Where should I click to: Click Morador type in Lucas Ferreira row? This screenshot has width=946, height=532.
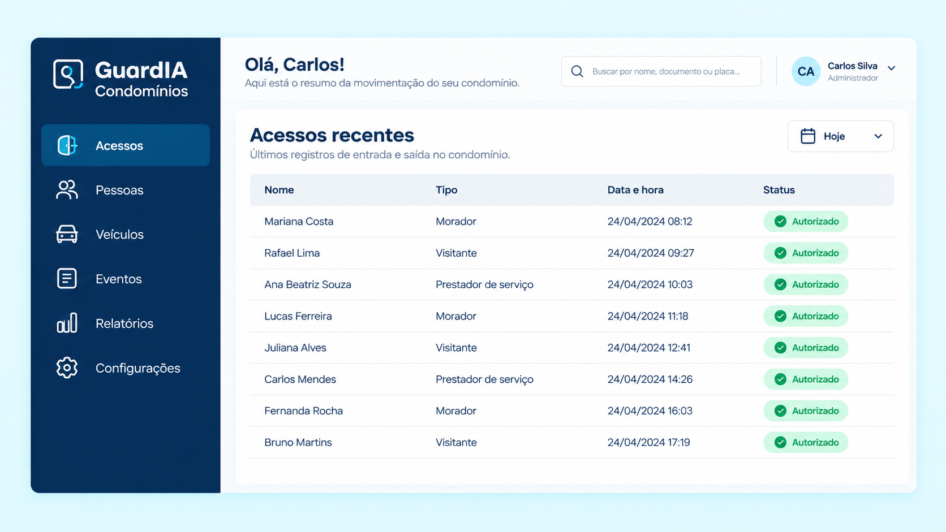(x=456, y=316)
